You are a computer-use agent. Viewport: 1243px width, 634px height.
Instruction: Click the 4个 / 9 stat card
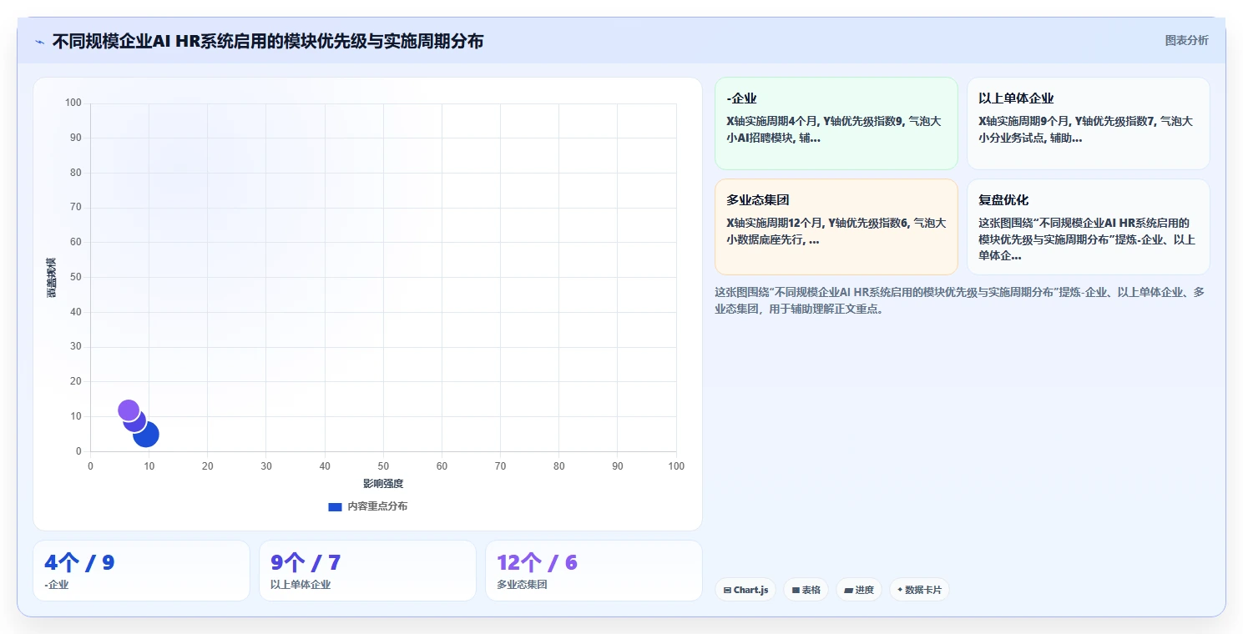[x=141, y=571]
